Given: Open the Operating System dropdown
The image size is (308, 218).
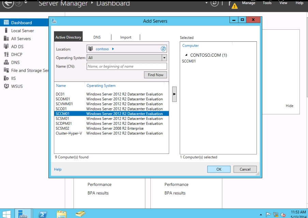Looking at the screenshot, I should (x=164, y=58).
